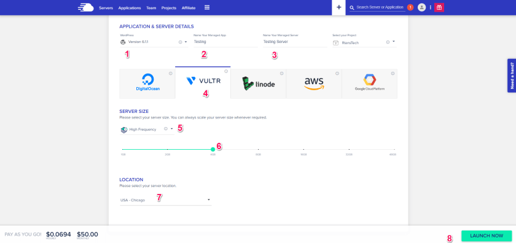
Task: Set server size slider to 1GB mark
Action: click(122, 150)
